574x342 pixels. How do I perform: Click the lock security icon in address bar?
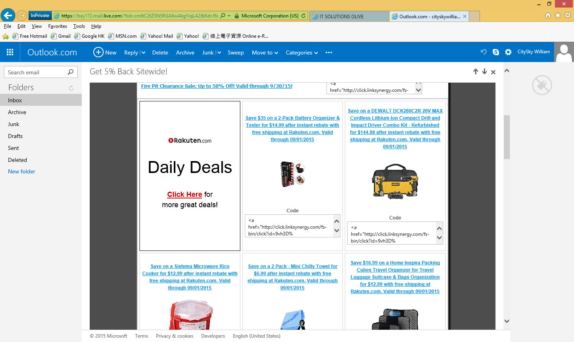(237, 16)
